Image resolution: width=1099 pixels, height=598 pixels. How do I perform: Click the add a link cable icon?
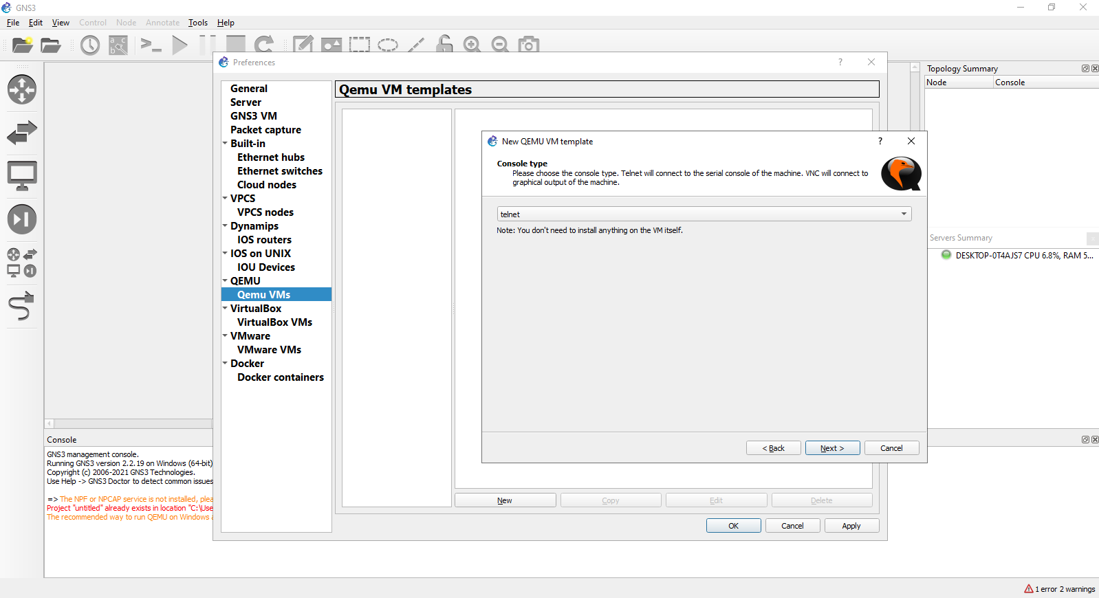point(21,306)
